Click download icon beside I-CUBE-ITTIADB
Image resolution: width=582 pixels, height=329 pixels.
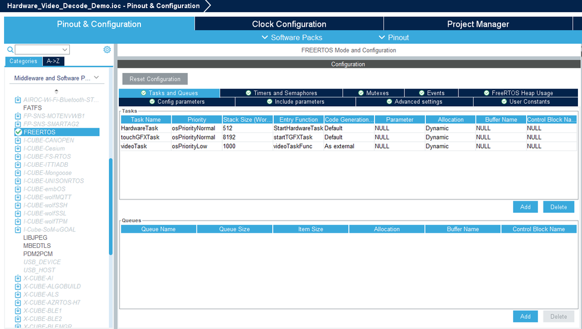18,164
